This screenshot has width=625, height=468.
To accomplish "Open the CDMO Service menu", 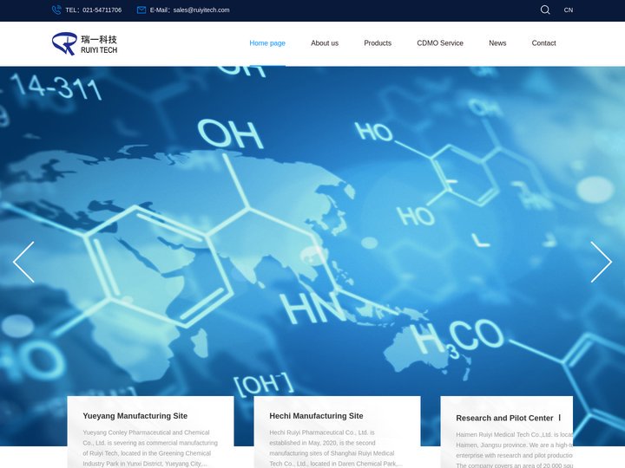I will pyautogui.click(x=440, y=43).
